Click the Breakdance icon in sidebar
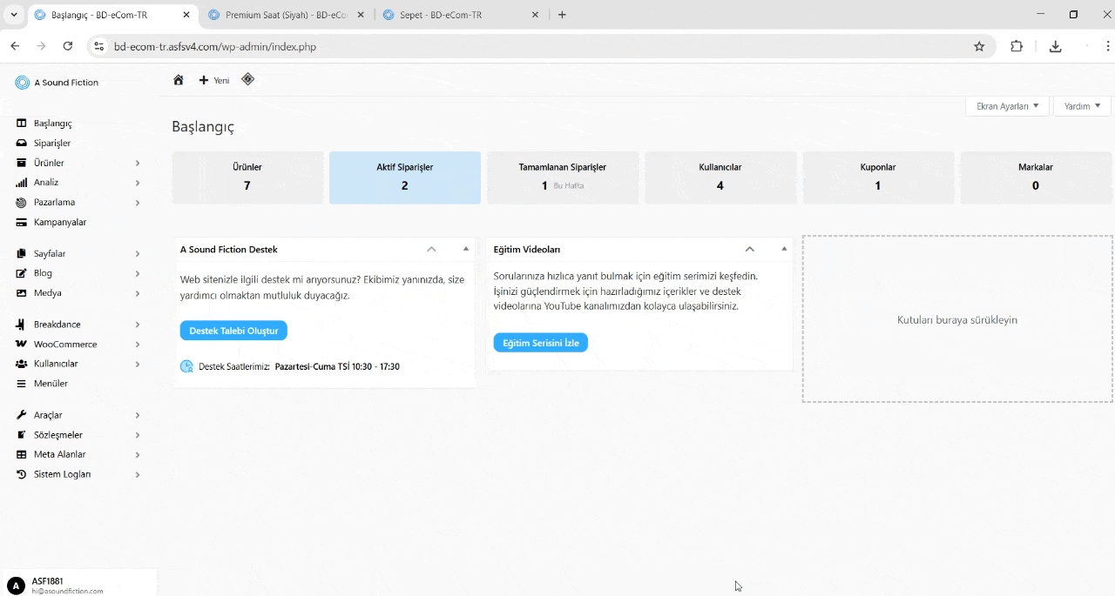This screenshot has height=596, width=1115. 22,325
